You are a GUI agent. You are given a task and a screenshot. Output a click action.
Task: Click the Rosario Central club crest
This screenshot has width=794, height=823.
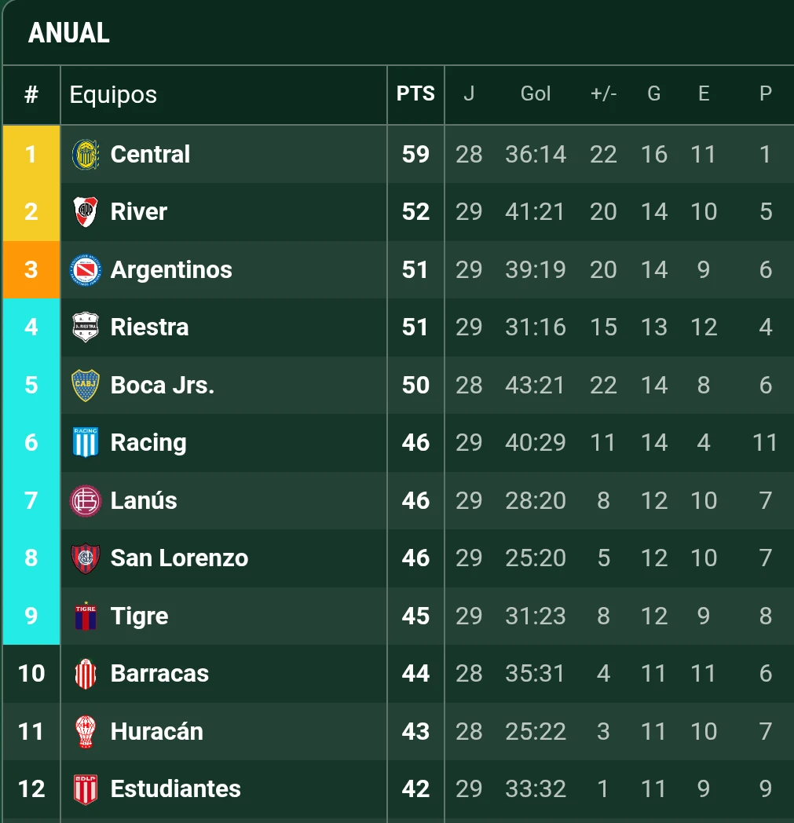(x=86, y=155)
